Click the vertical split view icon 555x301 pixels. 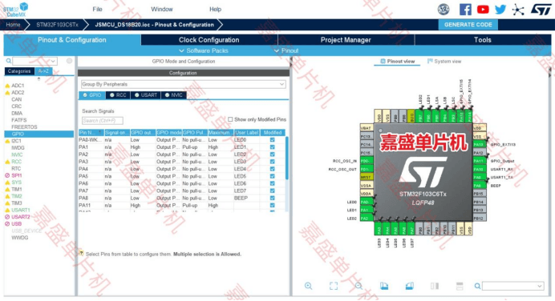pyautogui.click(x=435, y=286)
